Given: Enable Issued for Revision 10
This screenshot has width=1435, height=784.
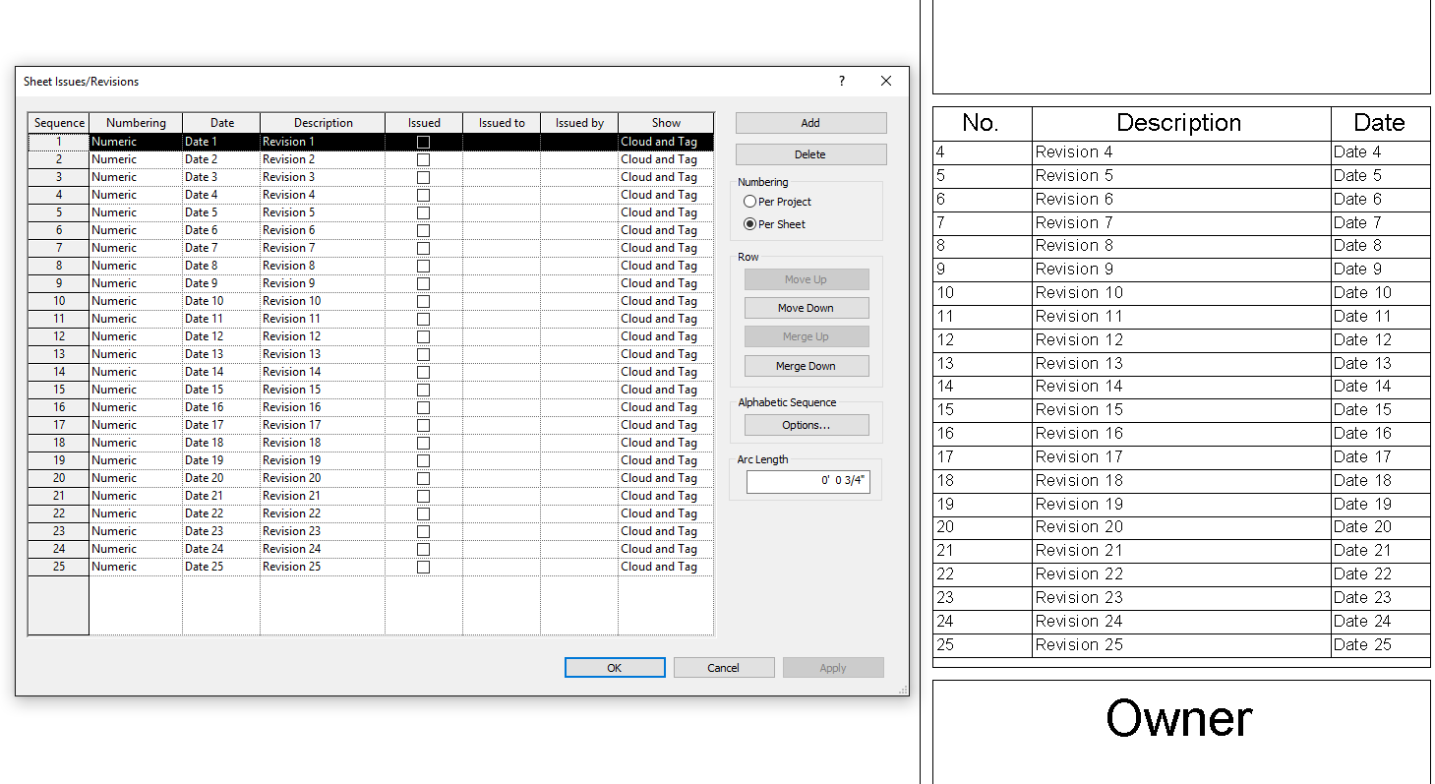Looking at the screenshot, I should (423, 301).
